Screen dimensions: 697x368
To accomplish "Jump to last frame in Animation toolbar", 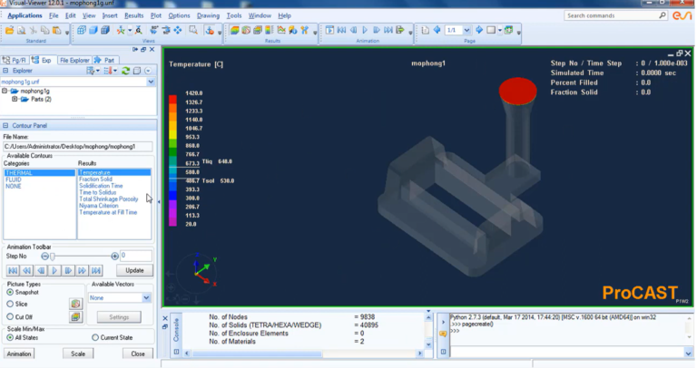I will (388, 30).
